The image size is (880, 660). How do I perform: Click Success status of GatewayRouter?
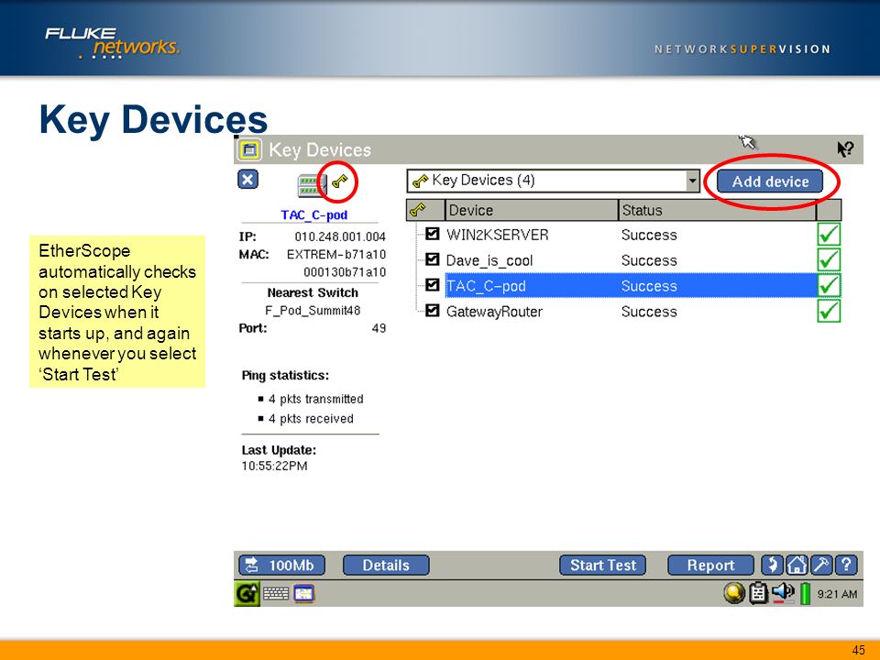649,312
